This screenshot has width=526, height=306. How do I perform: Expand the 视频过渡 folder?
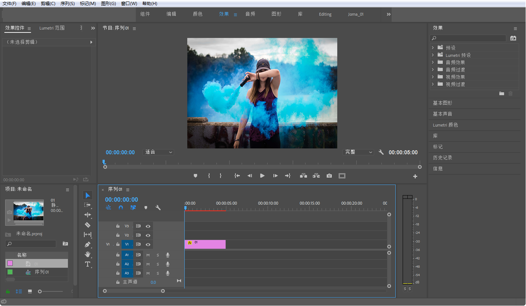pos(433,84)
